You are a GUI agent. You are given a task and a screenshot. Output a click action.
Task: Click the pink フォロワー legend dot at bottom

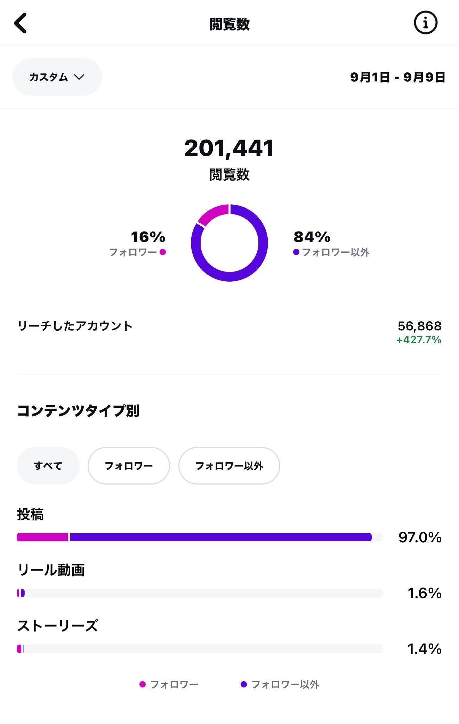click(142, 684)
